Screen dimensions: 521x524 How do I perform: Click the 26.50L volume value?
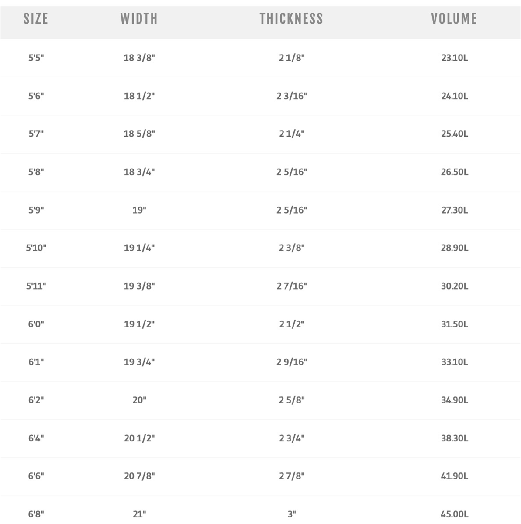click(x=454, y=172)
